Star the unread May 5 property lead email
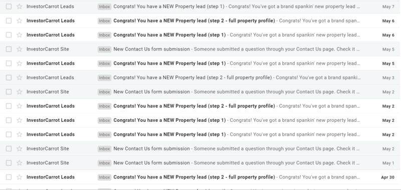Image resolution: width=401 pixels, height=190 pixels. (20, 64)
